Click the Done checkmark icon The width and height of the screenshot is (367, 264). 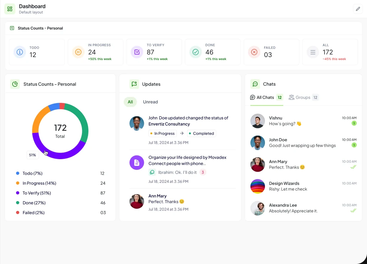(196, 52)
